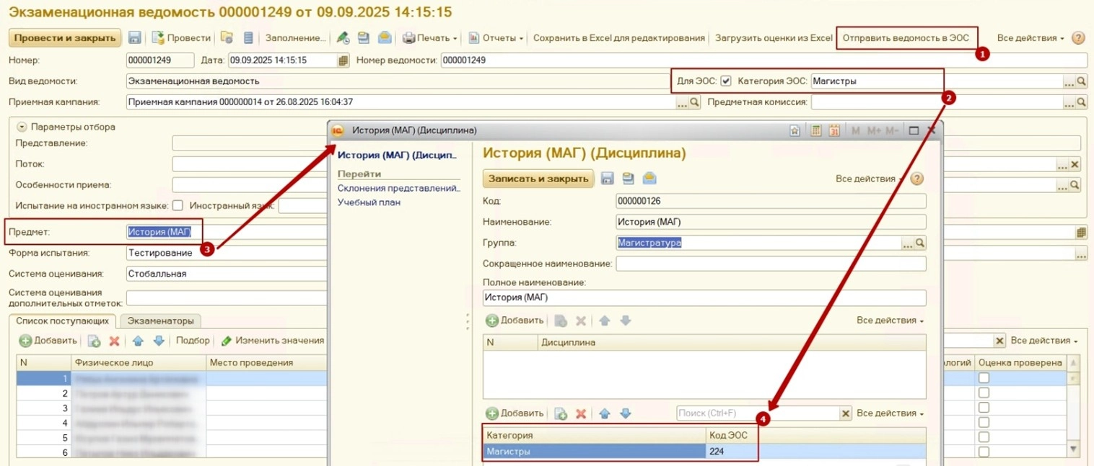
Task: Uncheck the Для ЭОС checkbox
Action: pos(726,81)
